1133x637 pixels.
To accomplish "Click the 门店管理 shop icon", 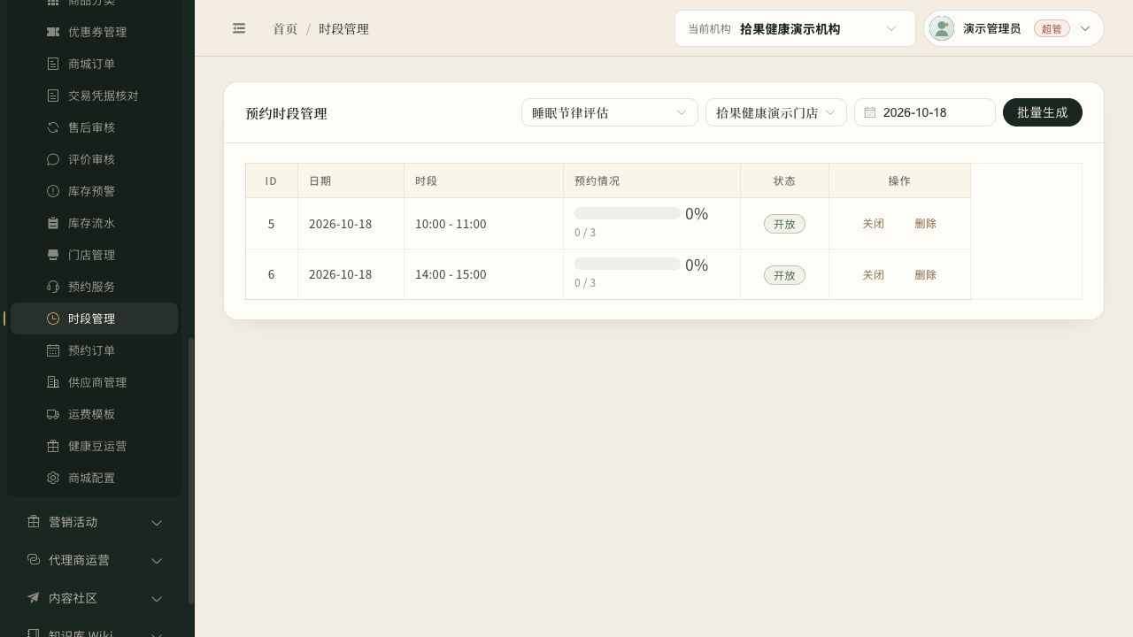I will 53,255.
